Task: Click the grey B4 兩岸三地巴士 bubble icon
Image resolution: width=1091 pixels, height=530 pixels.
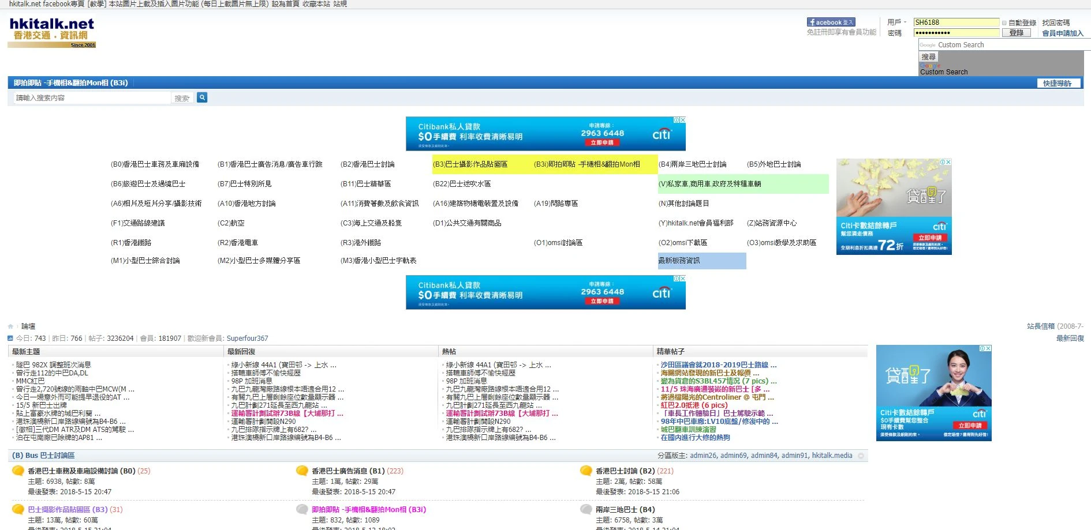Action: 586,509
